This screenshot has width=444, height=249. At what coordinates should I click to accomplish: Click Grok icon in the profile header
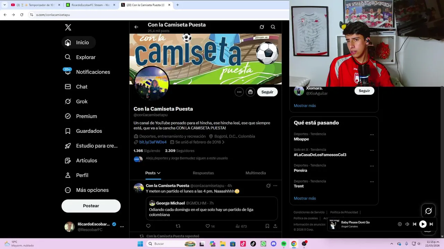262,27
